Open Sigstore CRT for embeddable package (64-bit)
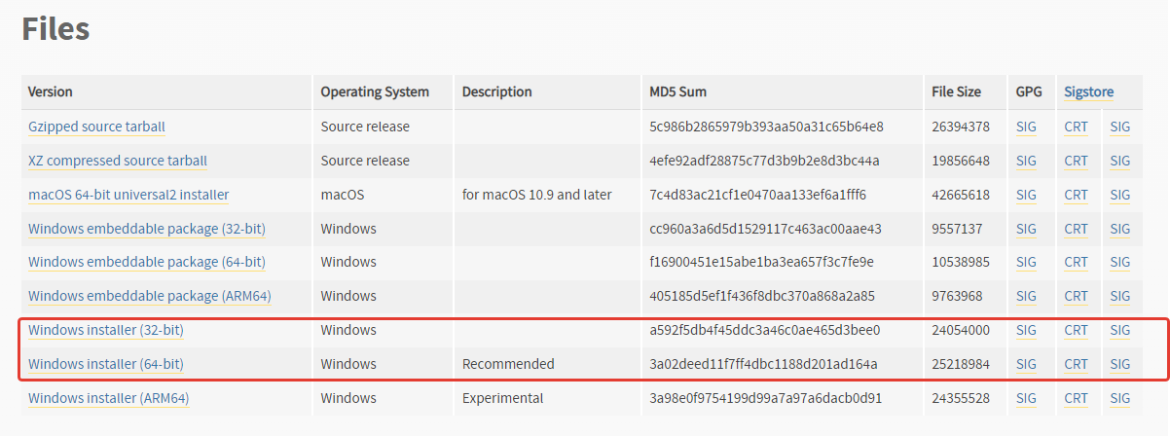Image resolution: width=1170 pixels, height=436 pixels. [x=1077, y=262]
